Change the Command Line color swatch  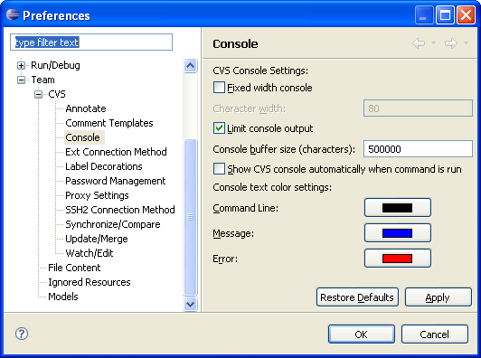click(398, 208)
